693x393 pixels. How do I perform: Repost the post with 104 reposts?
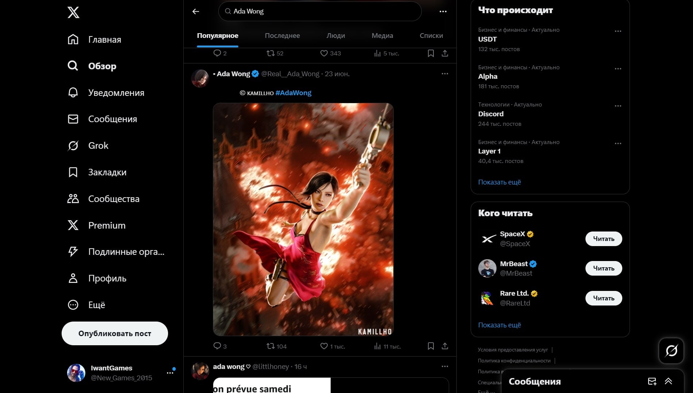276,346
